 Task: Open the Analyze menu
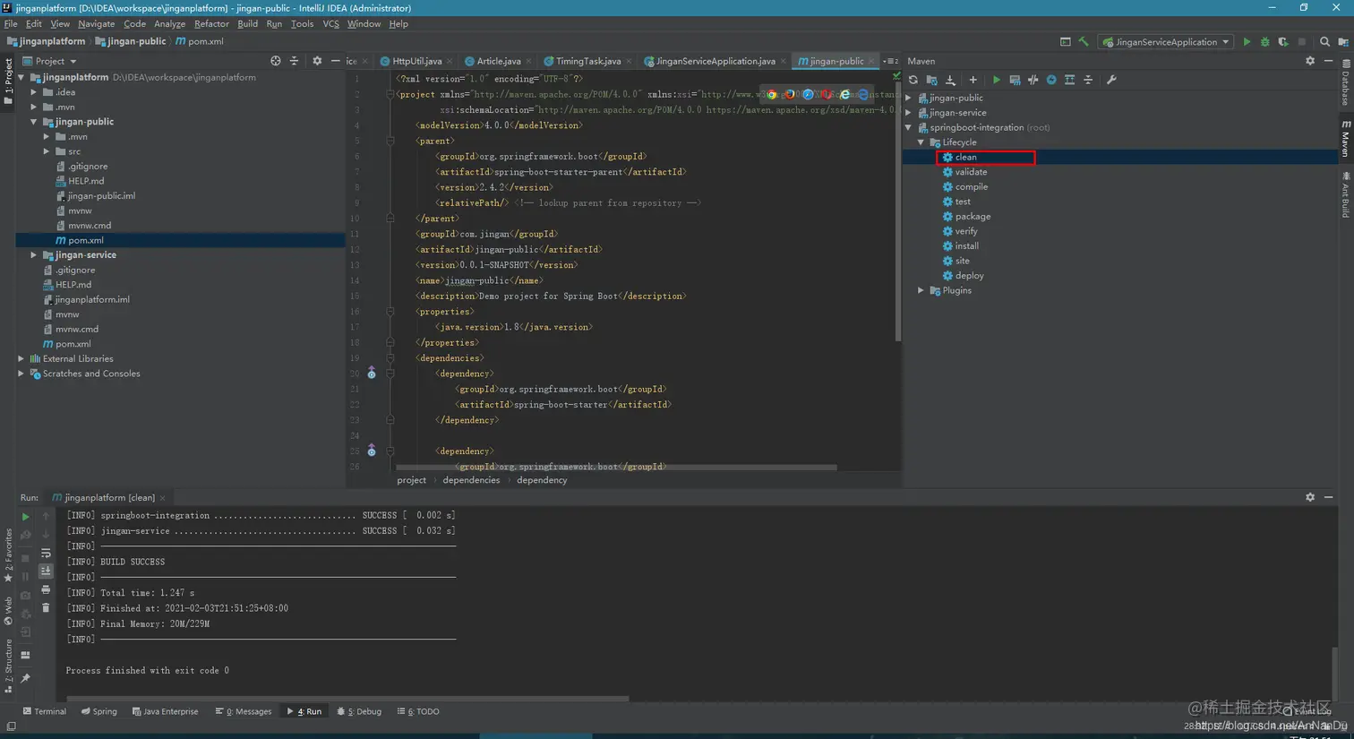(169, 23)
